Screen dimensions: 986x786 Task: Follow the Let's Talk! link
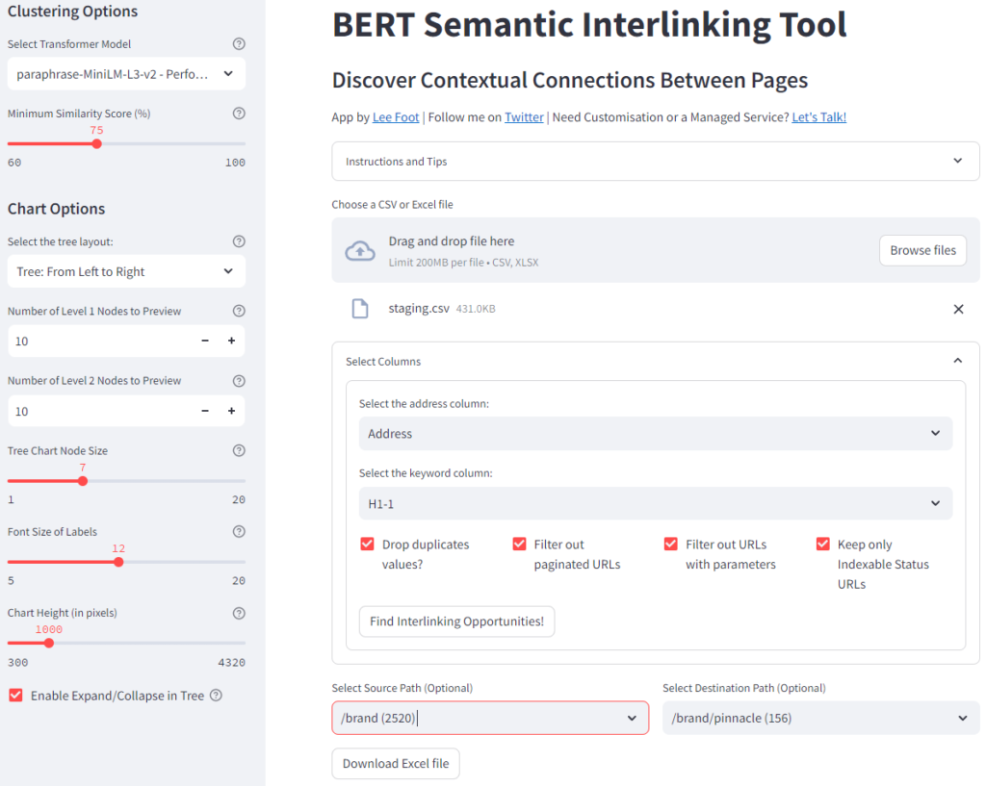[x=818, y=117]
